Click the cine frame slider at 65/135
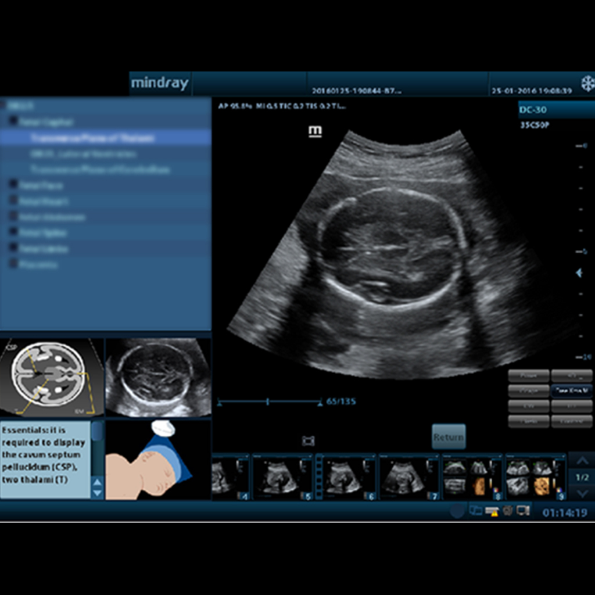595x595 pixels. point(268,402)
